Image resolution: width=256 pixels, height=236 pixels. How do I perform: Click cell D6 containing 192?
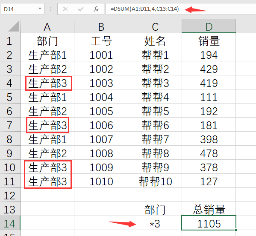[x=209, y=111]
